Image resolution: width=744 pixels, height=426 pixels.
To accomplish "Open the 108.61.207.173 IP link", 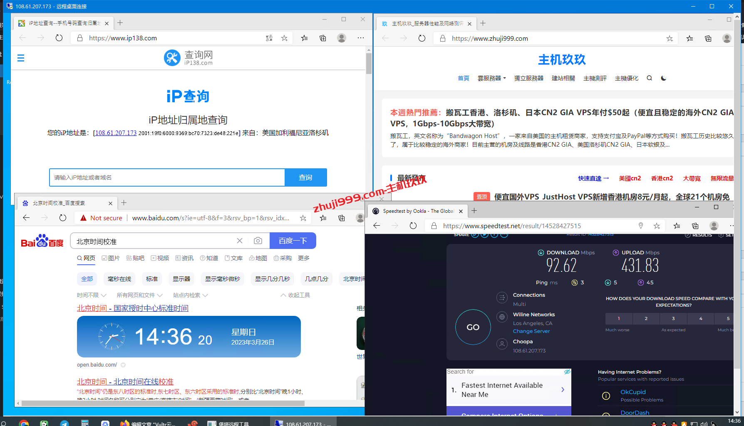I will click(116, 133).
